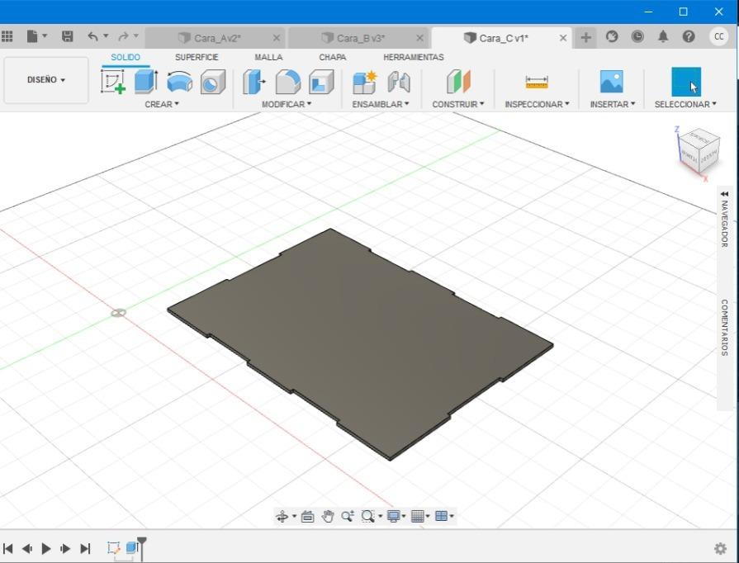This screenshot has width=739, height=563.
Task: Click the Insert image icon
Action: pos(612,82)
